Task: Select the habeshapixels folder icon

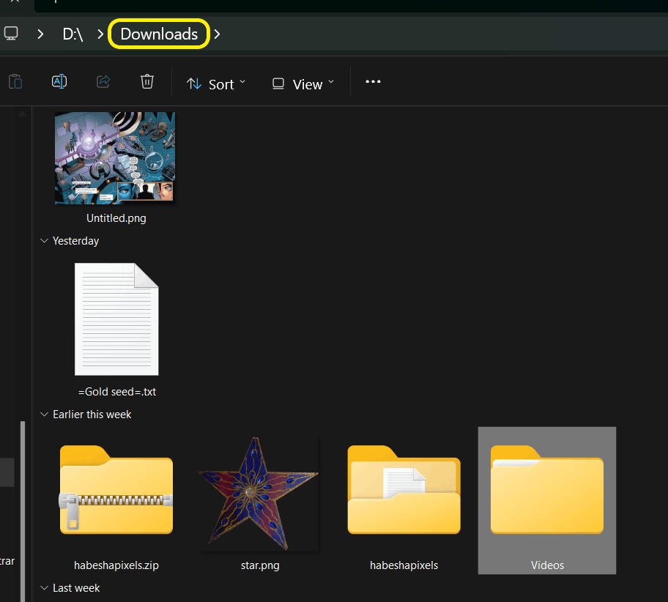Action: 404,490
